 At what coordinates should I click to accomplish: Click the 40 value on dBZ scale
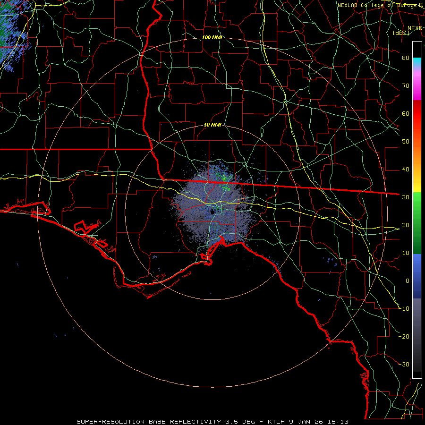406,170
